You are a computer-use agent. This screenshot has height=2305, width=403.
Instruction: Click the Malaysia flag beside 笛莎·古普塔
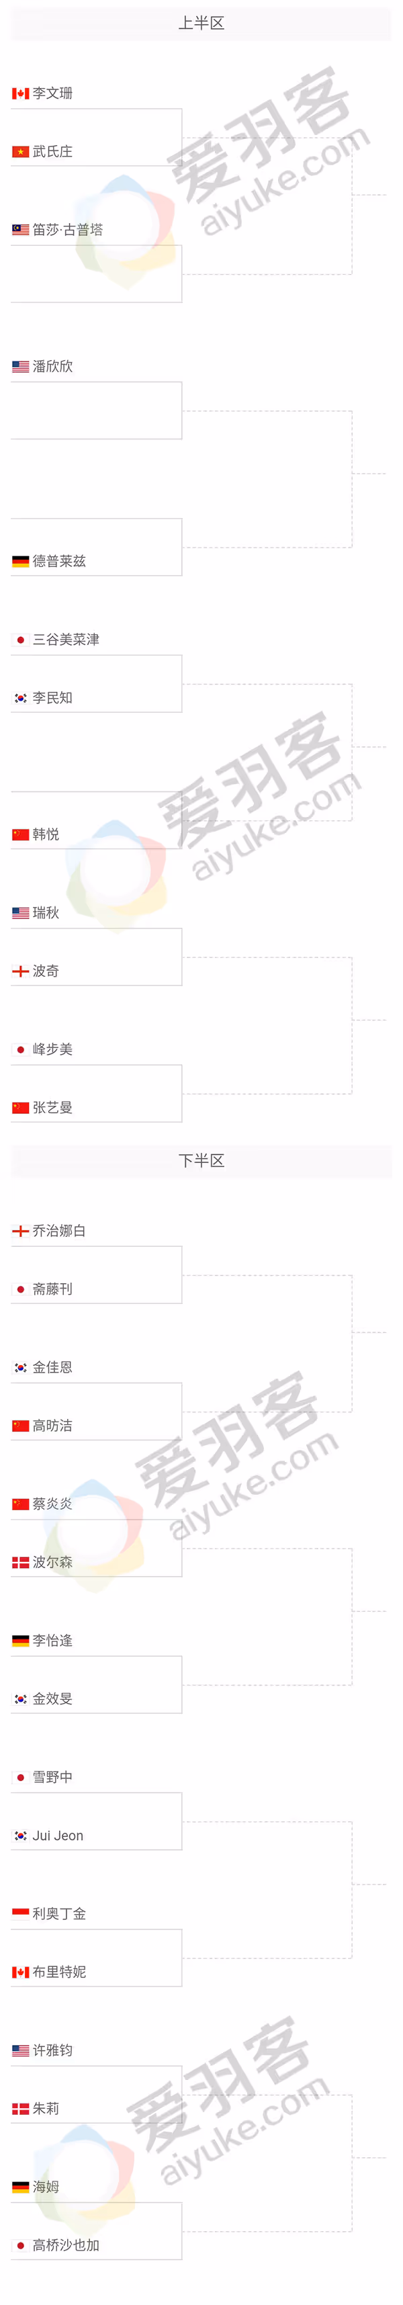point(21,230)
